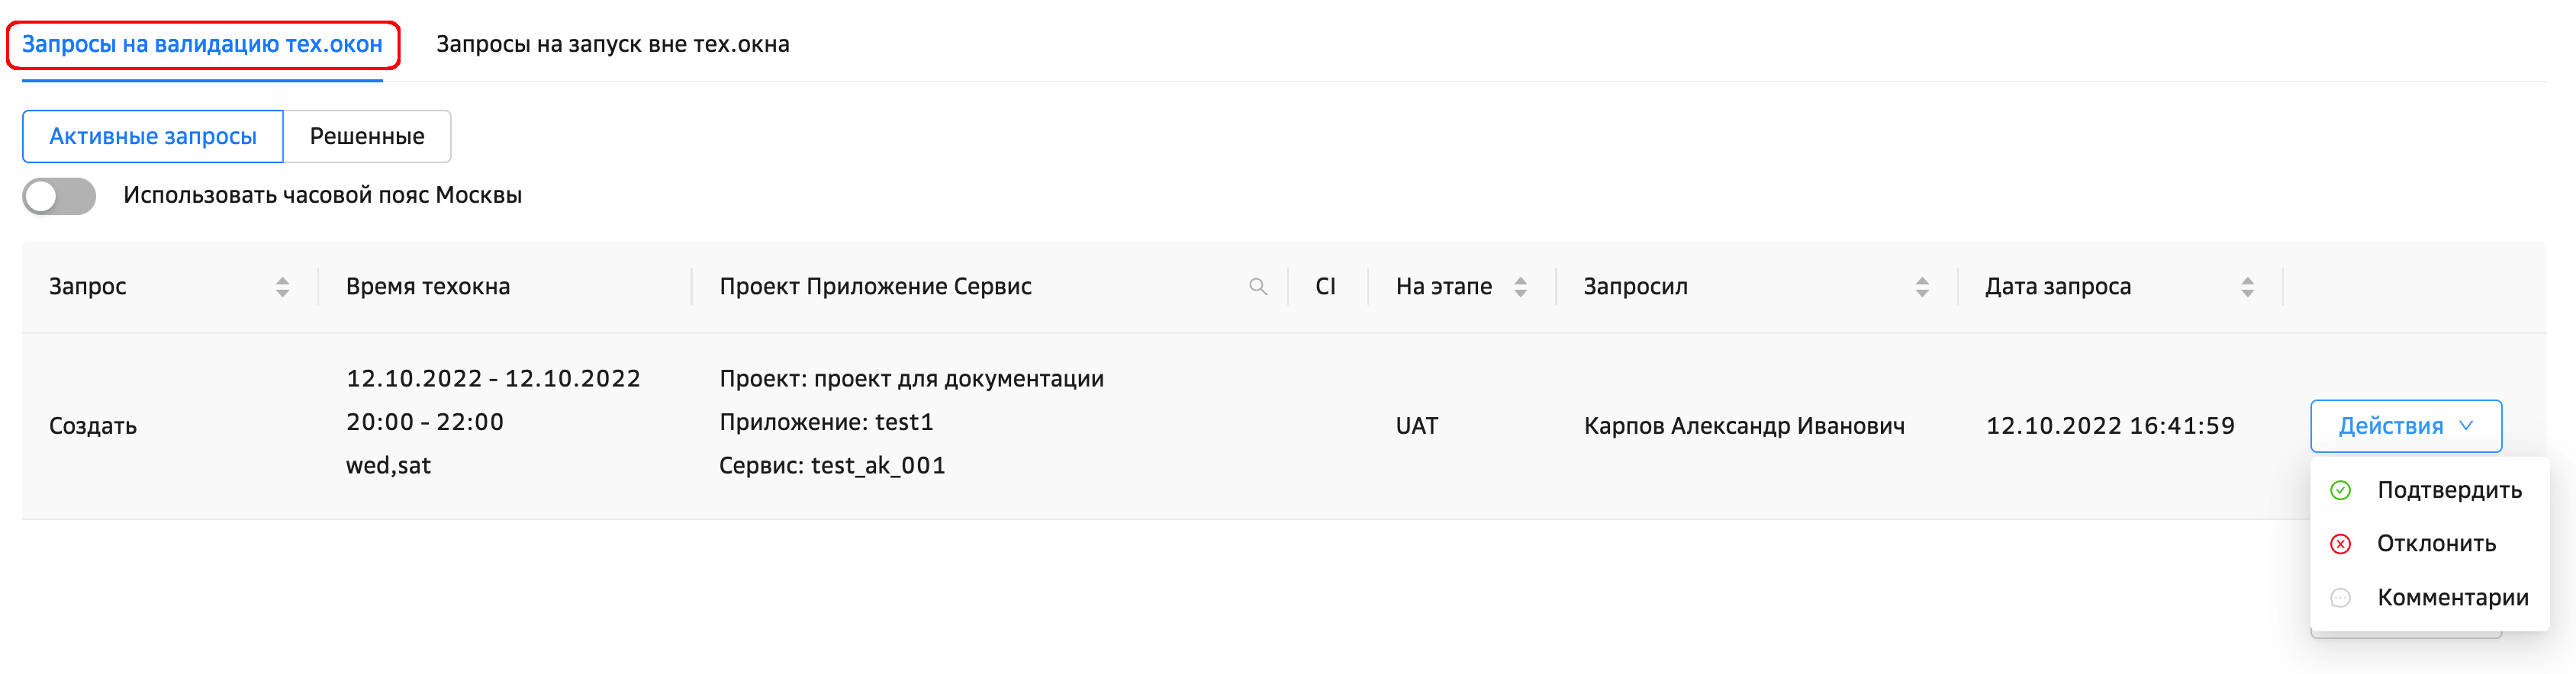This screenshot has height=674, width=2576.
Task: Select the Активные запросы segment
Action: point(153,136)
